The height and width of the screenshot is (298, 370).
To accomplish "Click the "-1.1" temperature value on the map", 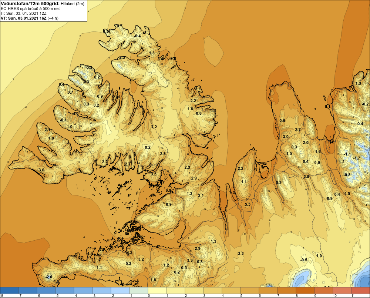I will tap(347, 154).
